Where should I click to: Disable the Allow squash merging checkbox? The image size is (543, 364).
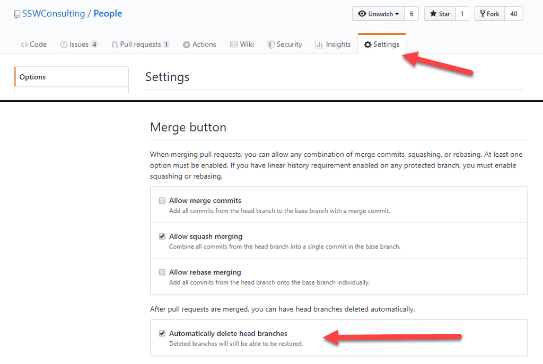coord(162,236)
